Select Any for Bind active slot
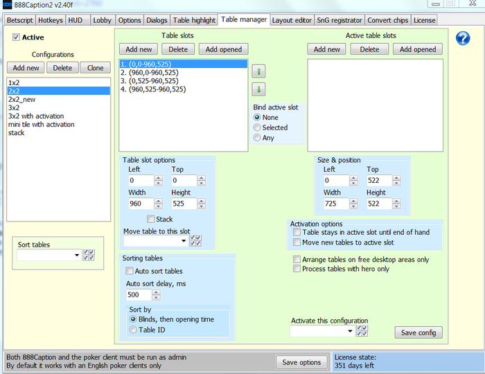Image resolution: width=485 pixels, height=374 pixels. click(x=257, y=138)
